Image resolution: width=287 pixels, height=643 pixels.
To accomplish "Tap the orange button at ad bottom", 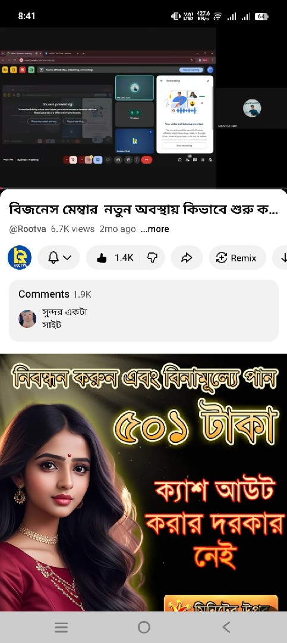I will click(x=221, y=603).
